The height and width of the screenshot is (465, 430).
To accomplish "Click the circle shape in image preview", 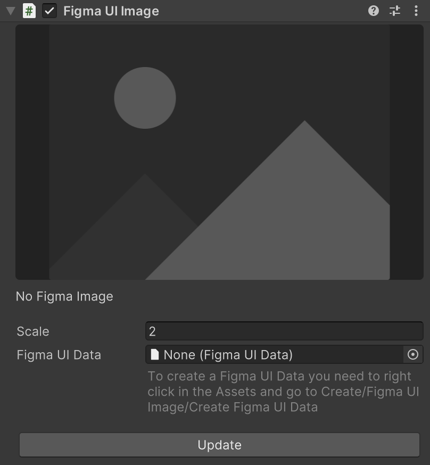I will point(145,98).
